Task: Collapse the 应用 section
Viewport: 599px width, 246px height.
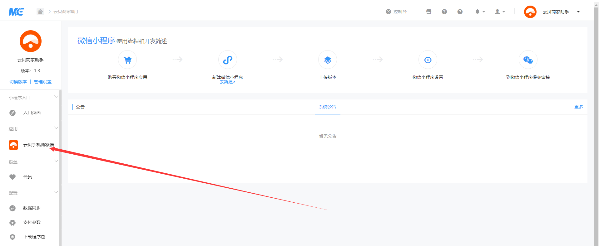Action: pyautogui.click(x=56, y=128)
